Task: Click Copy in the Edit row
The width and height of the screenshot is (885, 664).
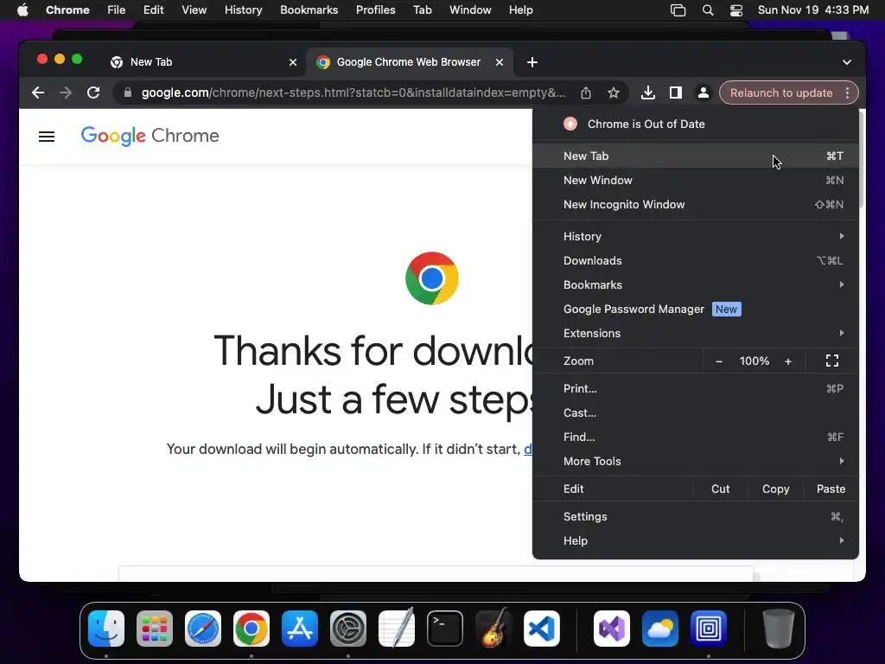Action: click(775, 489)
